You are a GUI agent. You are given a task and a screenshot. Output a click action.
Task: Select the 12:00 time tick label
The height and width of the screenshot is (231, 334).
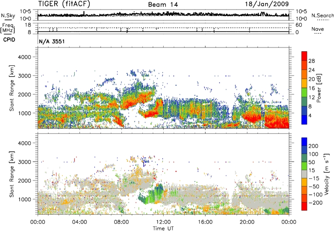coord(163,222)
